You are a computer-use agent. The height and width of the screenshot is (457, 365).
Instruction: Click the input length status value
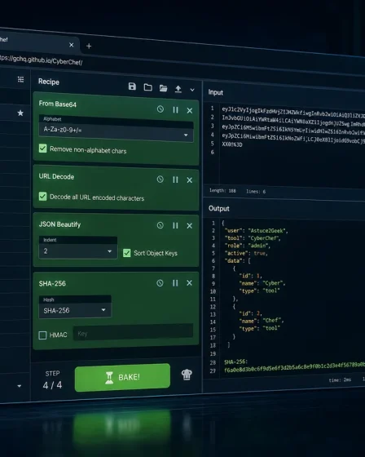[x=222, y=191]
